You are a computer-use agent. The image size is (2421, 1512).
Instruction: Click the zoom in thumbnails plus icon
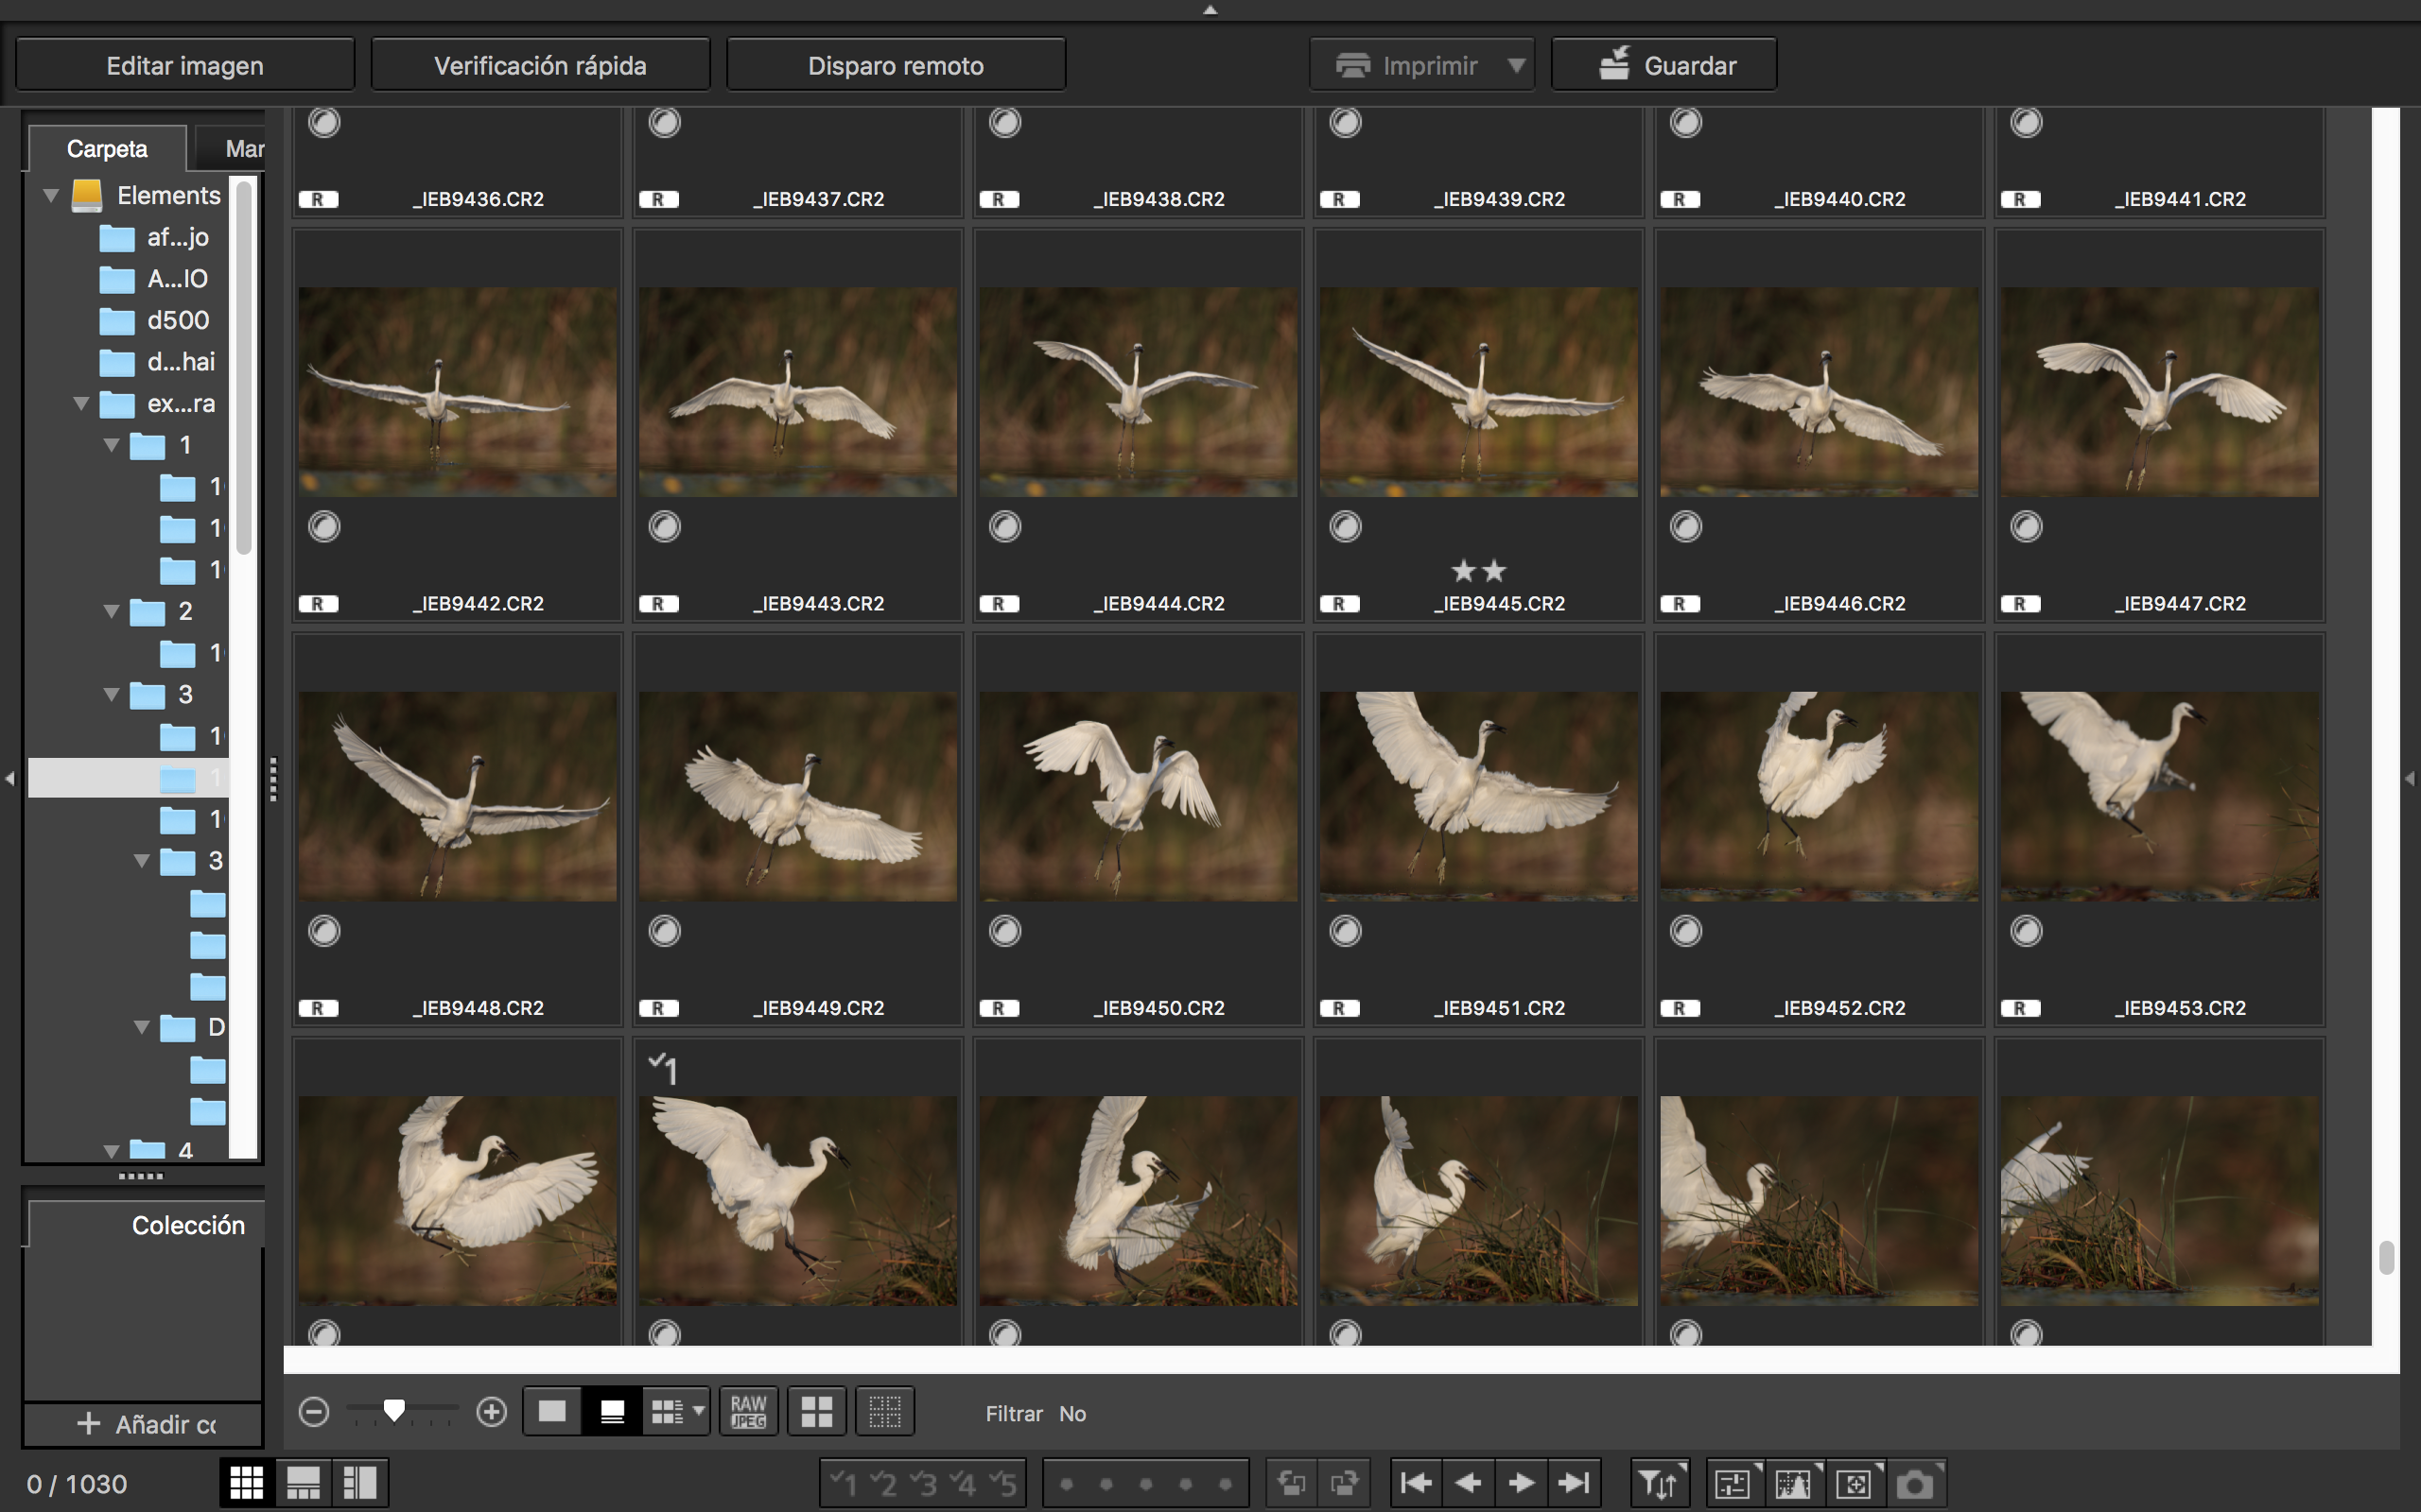click(491, 1411)
